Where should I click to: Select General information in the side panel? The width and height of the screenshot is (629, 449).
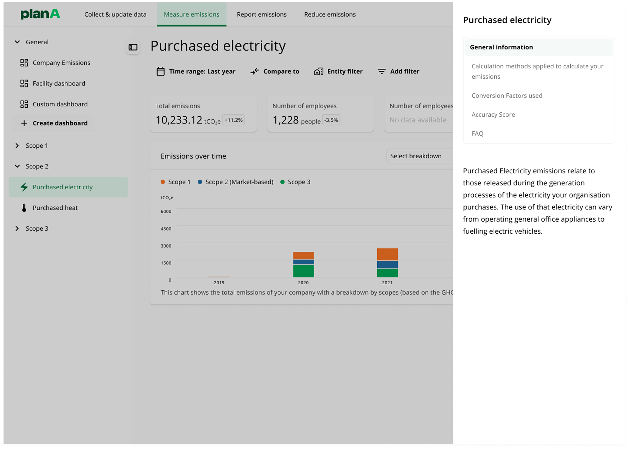tap(501, 47)
